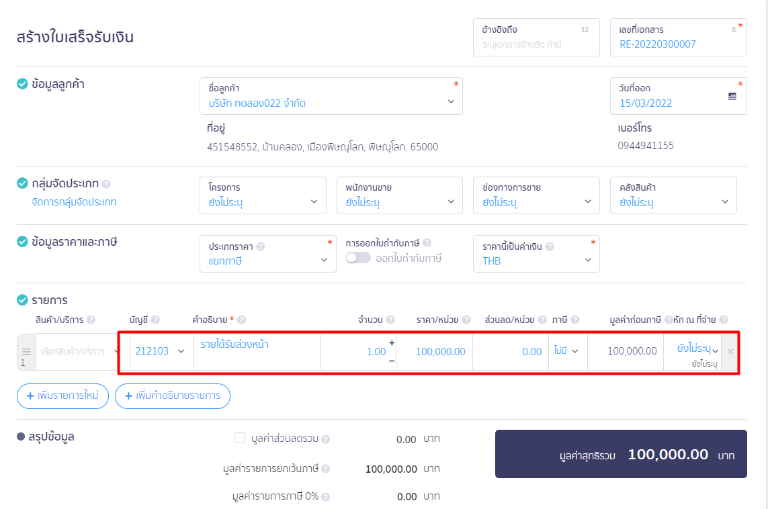
Task: Remove line item with the X icon
Action: pyautogui.click(x=730, y=351)
